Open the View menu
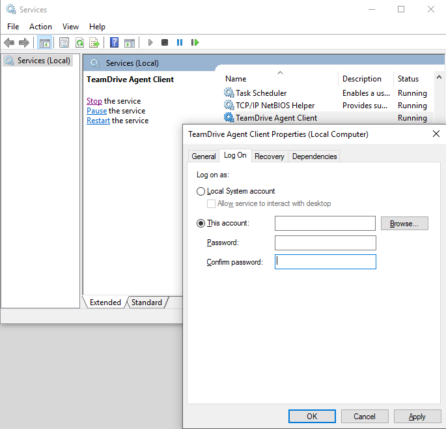Image resolution: width=446 pixels, height=429 pixels. tap(70, 27)
